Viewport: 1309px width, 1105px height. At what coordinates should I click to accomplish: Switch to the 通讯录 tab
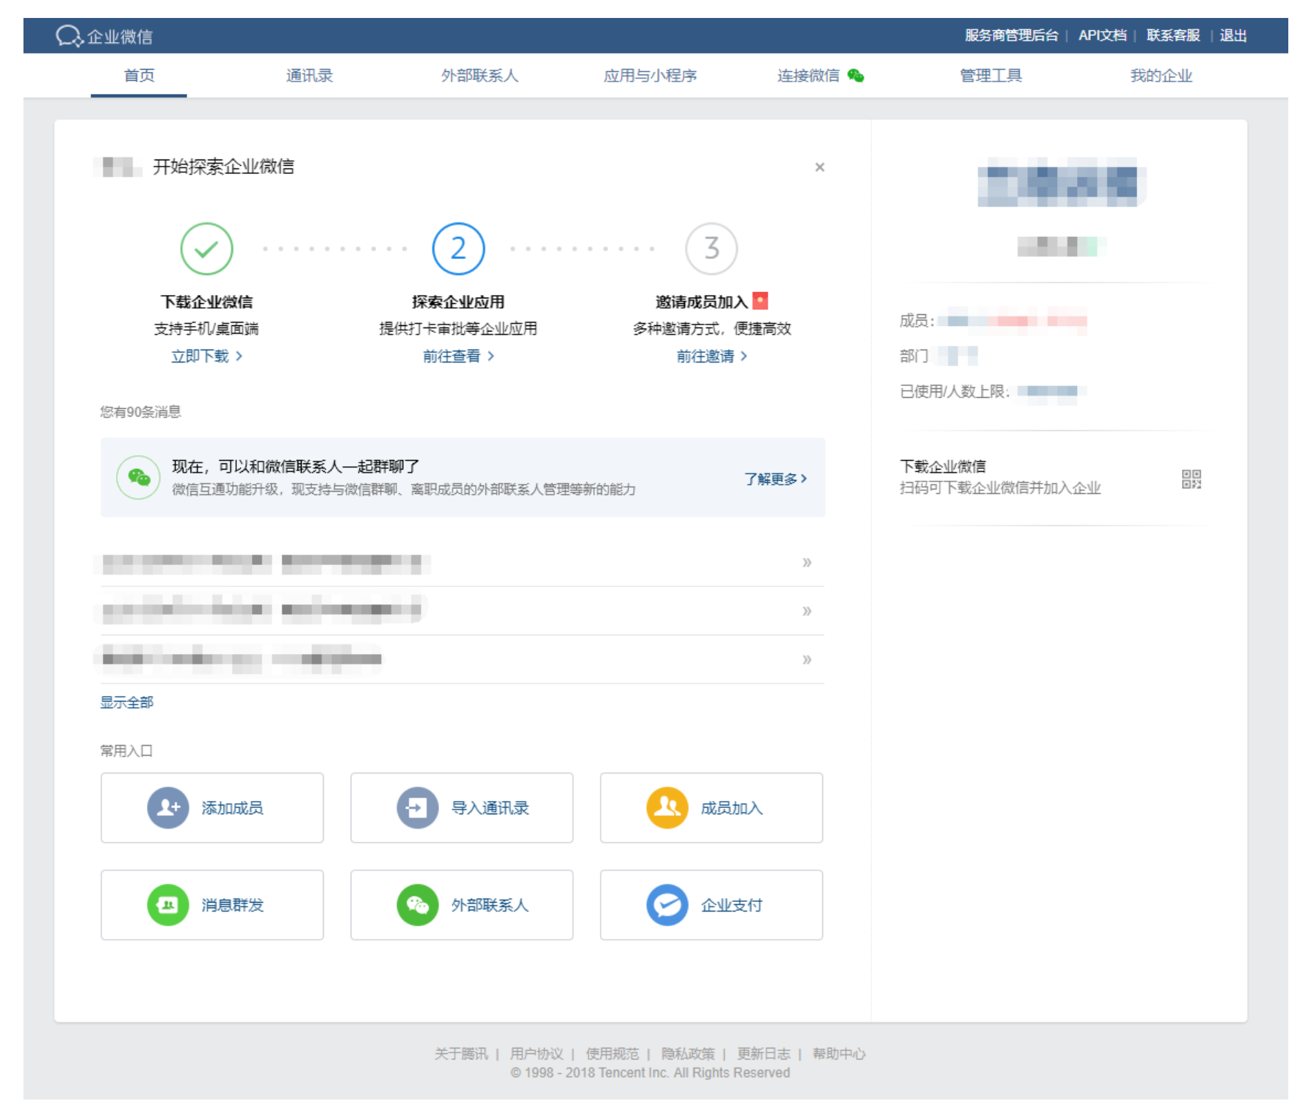309,75
